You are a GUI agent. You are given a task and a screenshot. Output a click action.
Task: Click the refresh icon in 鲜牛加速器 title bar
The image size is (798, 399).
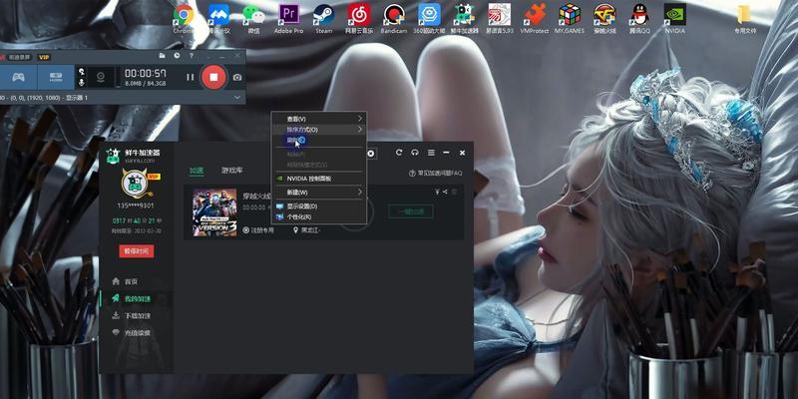pyautogui.click(x=399, y=153)
